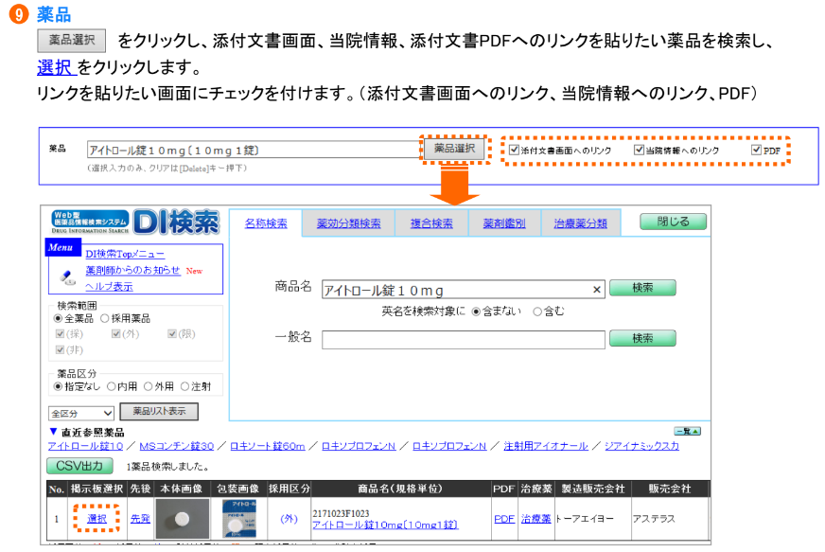Open the 全区分 dropdown
This screenshot has height=552, width=825.
[x=81, y=413]
